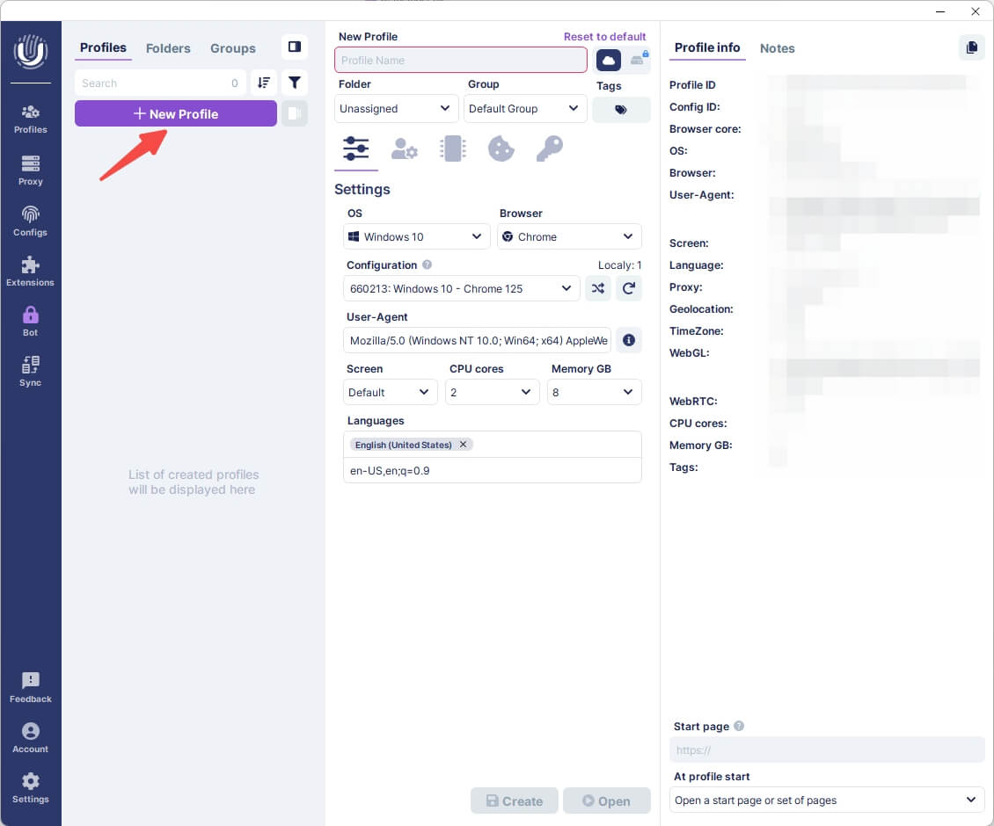Click the Profile Name input field
The width and height of the screenshot is (994, 826).
(x=460, y=60)
